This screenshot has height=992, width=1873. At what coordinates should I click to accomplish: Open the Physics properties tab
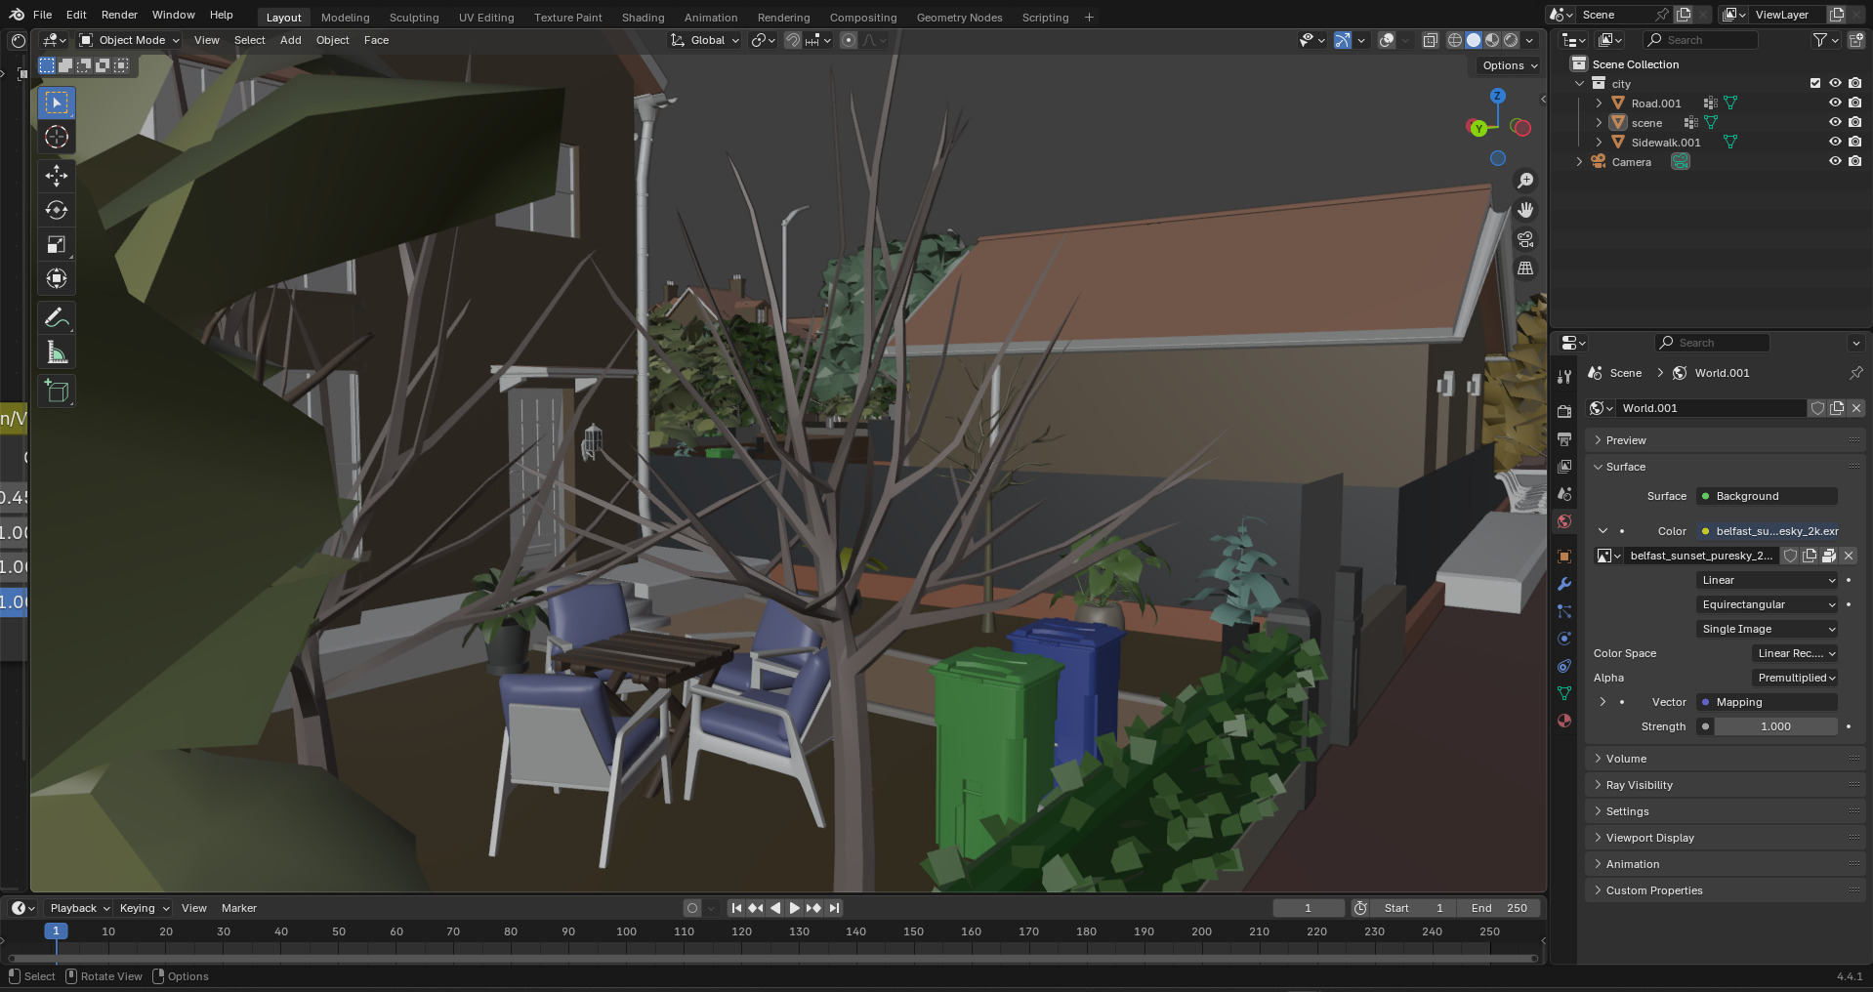tap(1564, 639)
